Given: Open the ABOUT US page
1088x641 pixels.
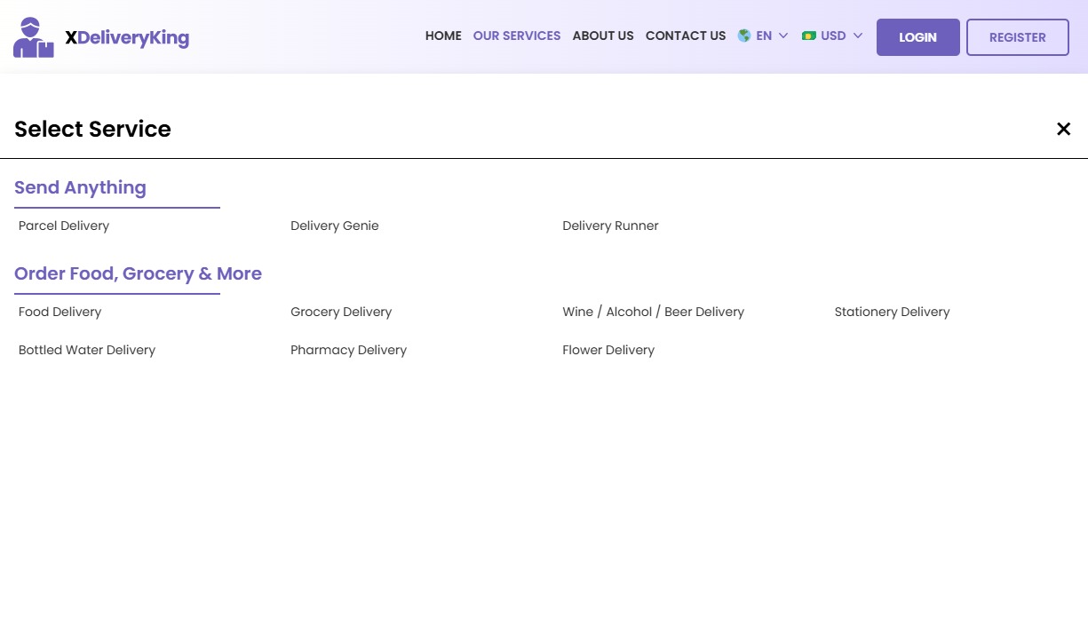Looking at the screenshot, I should click(603, 36).
